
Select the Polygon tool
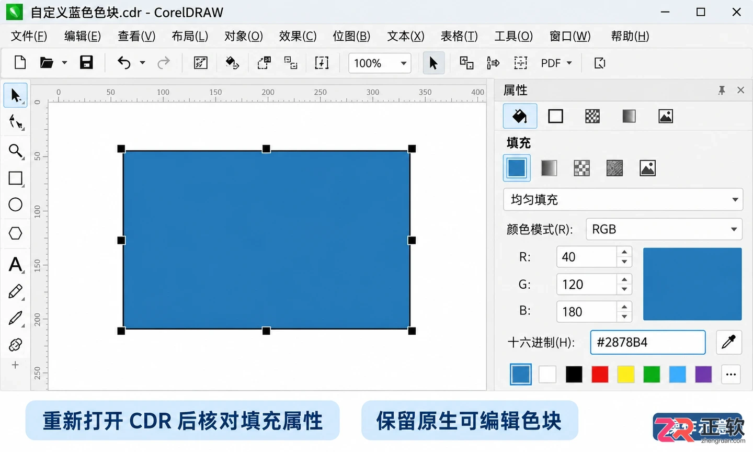coord(16,233)
